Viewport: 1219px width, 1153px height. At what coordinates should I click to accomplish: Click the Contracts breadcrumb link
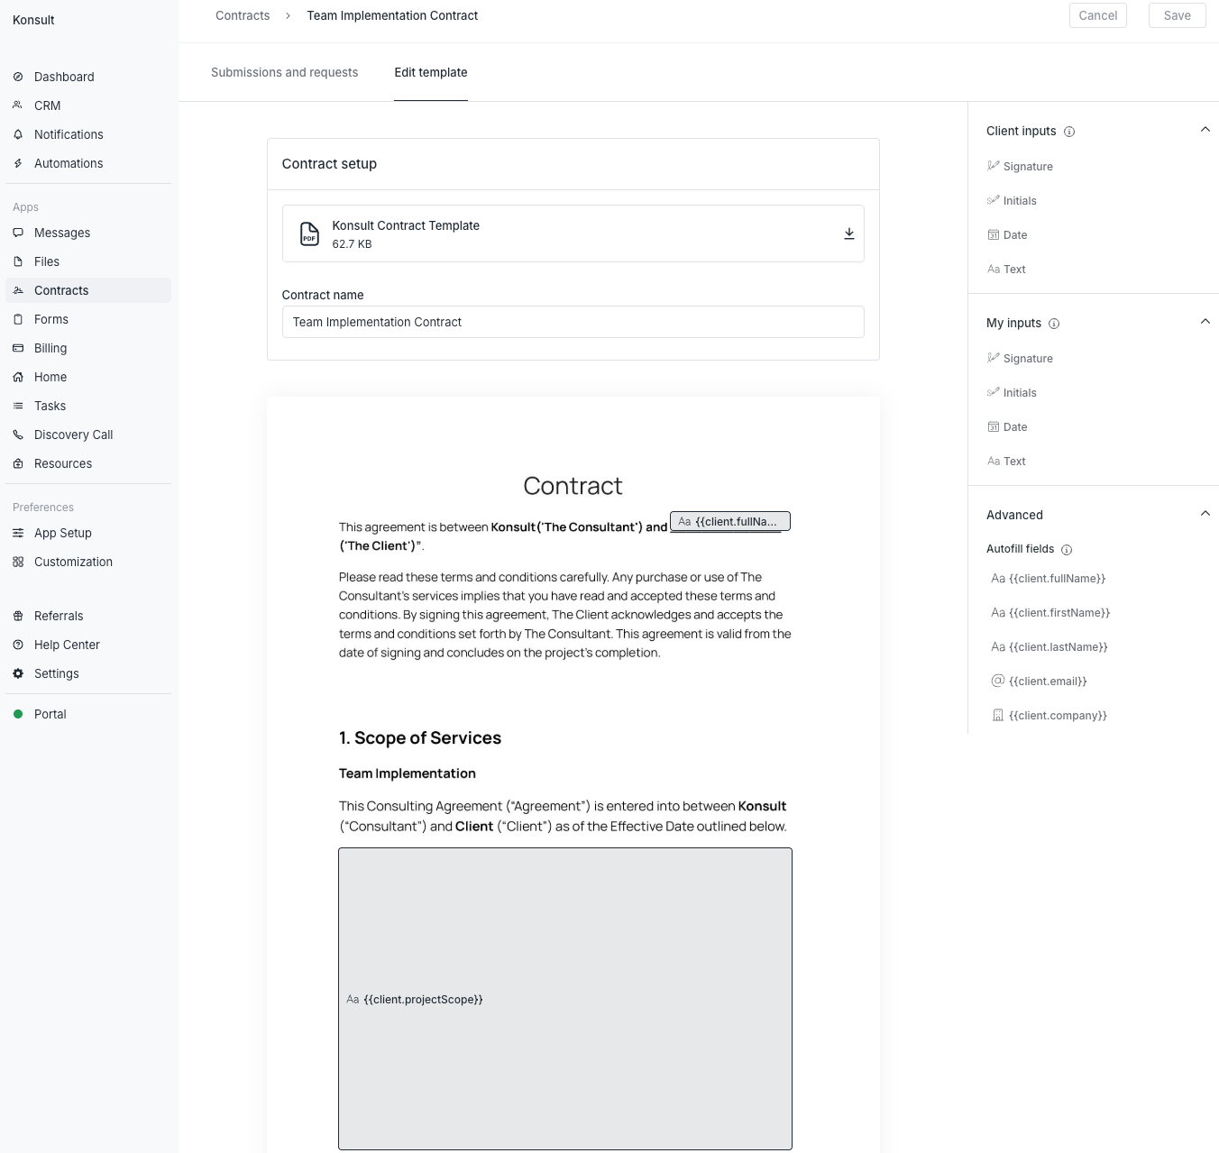pyautogui.click(x=242, y=15)
